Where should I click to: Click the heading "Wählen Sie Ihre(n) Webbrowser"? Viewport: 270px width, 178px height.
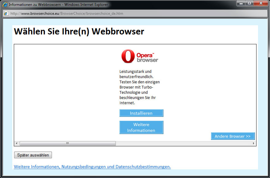tap(79, 32)
